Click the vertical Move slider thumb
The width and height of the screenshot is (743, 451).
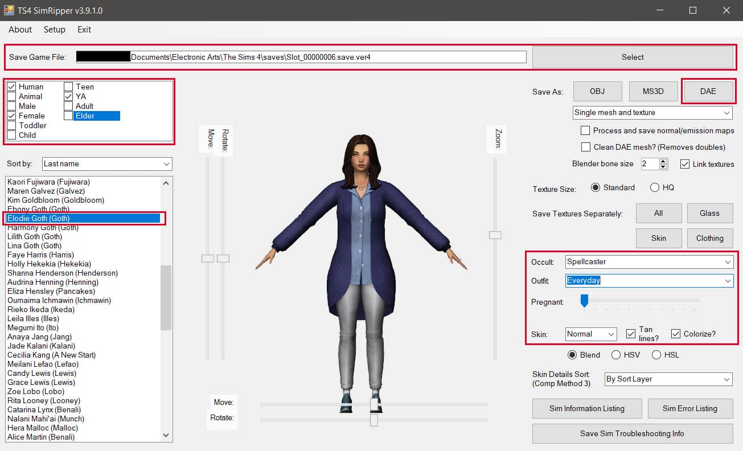[x=208, y=259]
